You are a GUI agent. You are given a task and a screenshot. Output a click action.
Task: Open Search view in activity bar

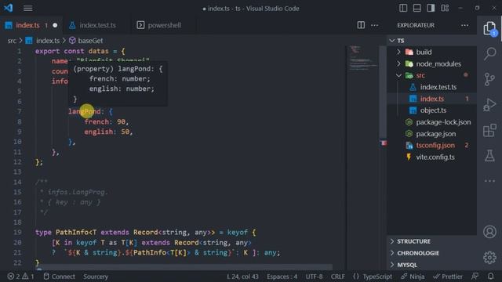click(x=489, y=54)
